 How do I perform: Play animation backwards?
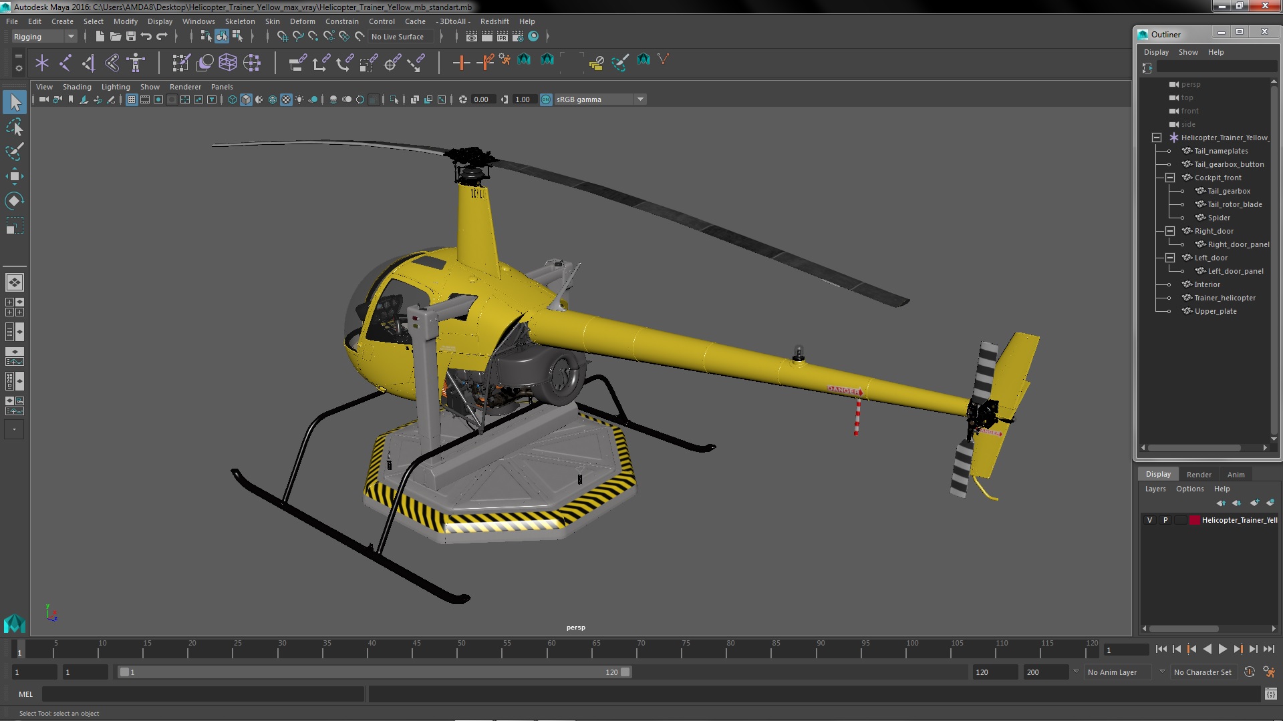click(1207, 649)
